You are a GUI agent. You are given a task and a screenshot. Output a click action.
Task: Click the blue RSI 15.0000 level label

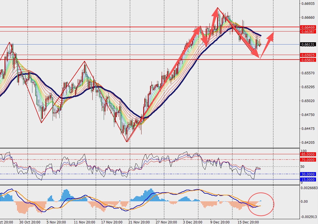307,180
